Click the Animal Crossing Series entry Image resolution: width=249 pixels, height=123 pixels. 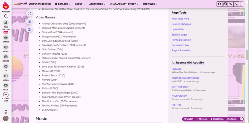tap(64, 24)
